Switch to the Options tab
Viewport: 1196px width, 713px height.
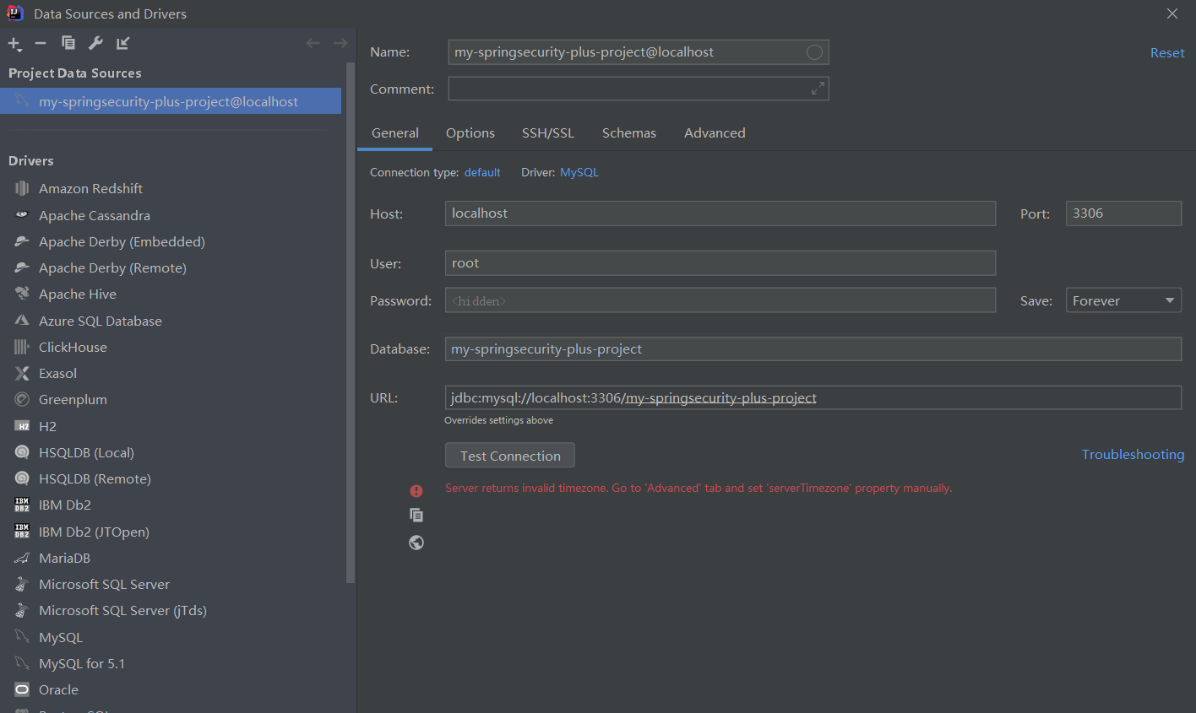point(470,133)
